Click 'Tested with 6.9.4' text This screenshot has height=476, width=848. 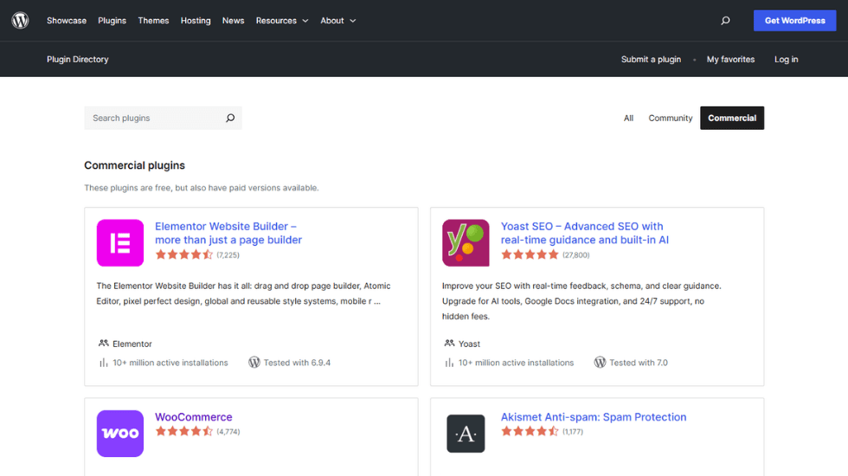coord(297,363)
